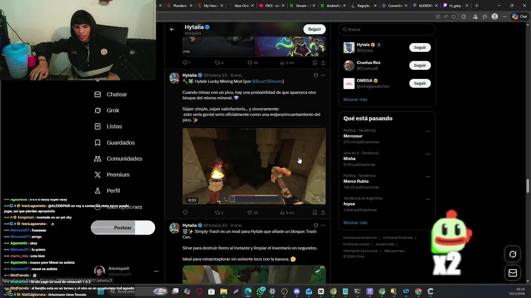
Task: Open more options for fopea trend
Action: [x=428, y=199]
